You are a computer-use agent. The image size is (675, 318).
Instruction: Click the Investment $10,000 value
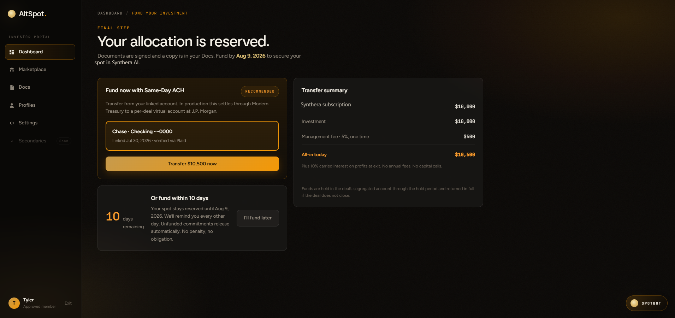(465, 122)
